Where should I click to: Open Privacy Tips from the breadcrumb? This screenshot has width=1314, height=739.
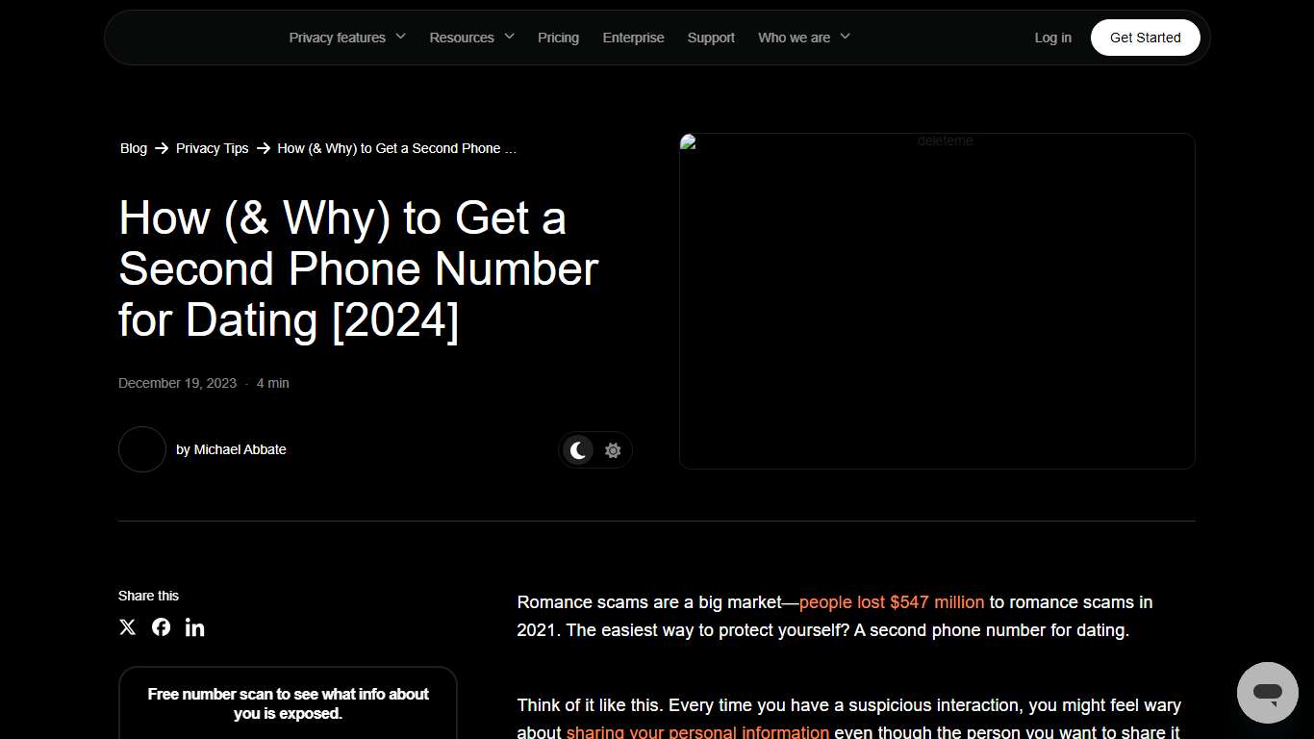click(x=212, y=148)
